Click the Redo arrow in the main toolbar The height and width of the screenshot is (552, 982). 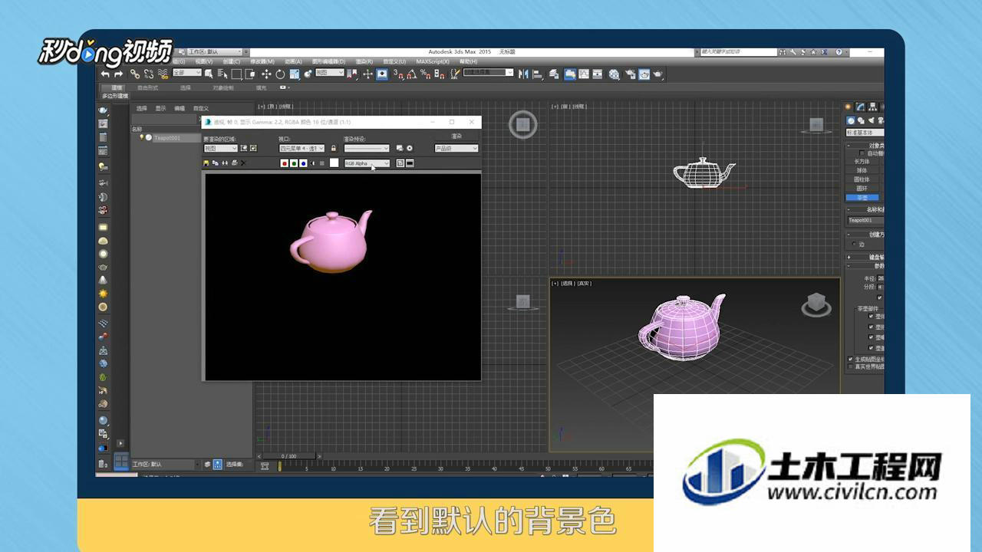click(119, 74)
